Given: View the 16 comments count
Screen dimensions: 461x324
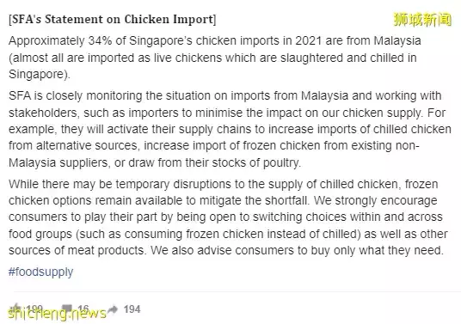Looking at the screenshot, I should click(x=83, y=309).
